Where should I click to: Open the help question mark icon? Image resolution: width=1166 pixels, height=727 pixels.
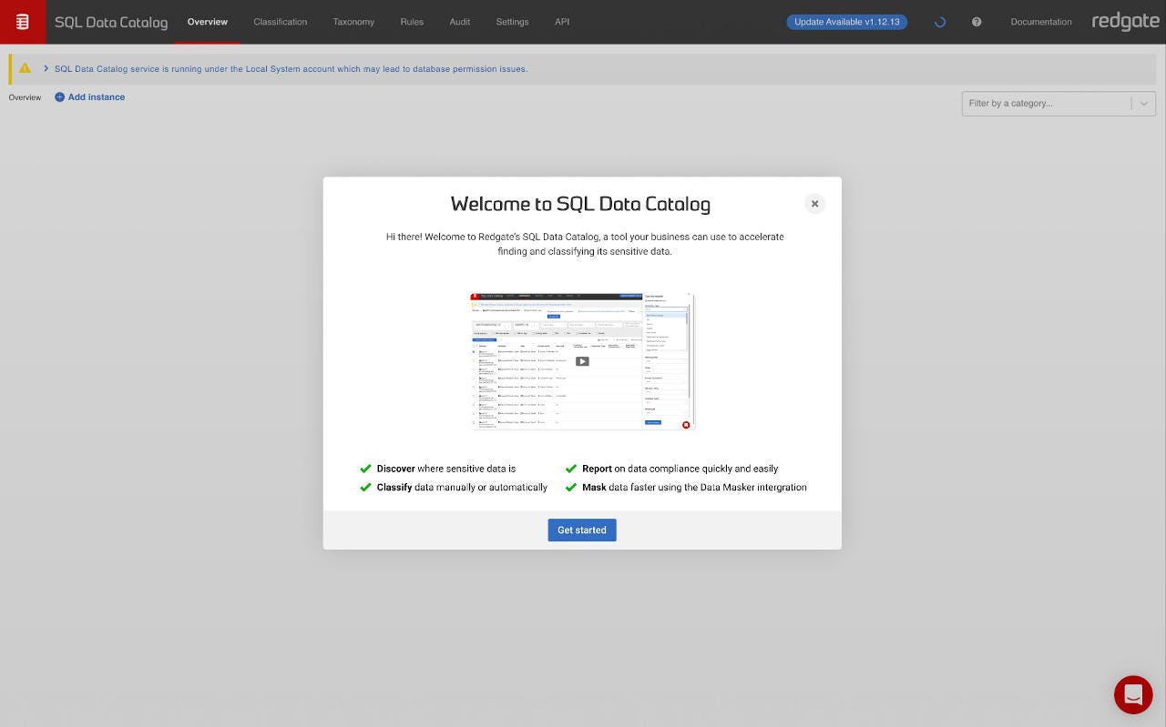977,22
